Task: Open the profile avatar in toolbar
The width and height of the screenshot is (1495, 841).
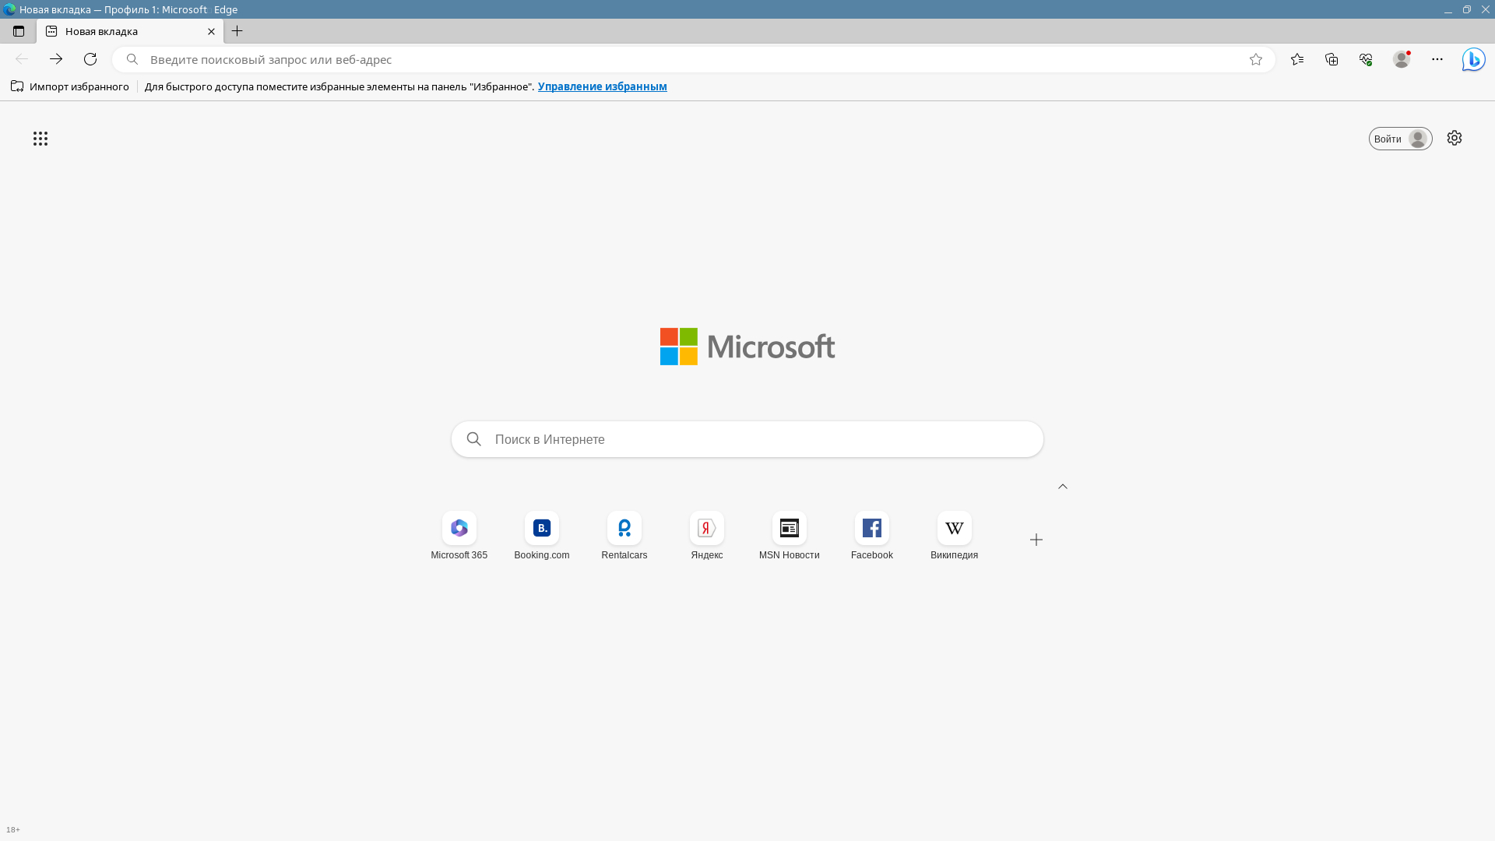Action: click(1402, 59)
